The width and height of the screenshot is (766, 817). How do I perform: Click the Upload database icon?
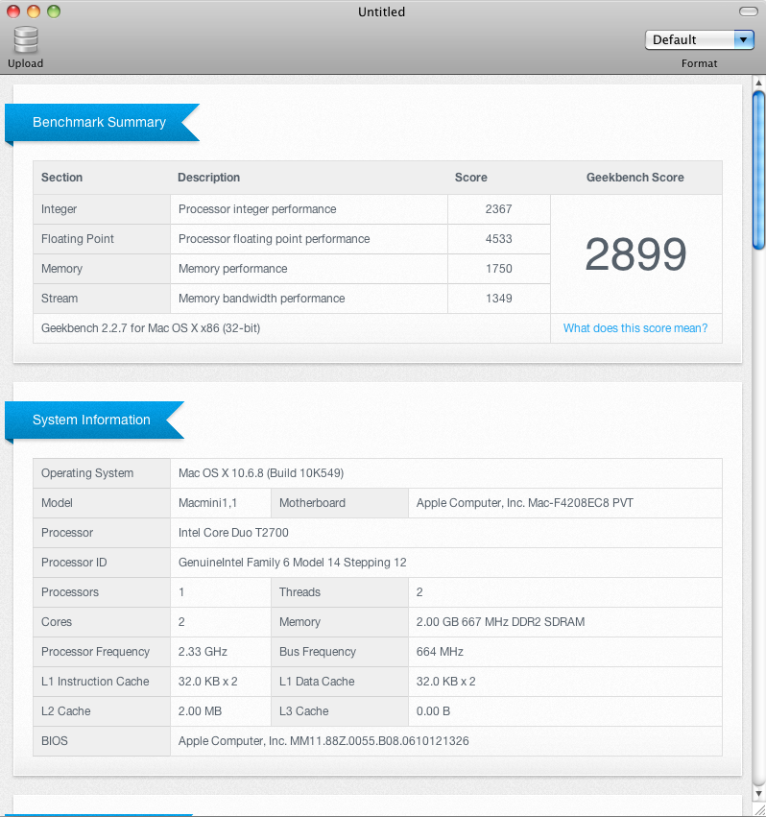tap(26, 40)
